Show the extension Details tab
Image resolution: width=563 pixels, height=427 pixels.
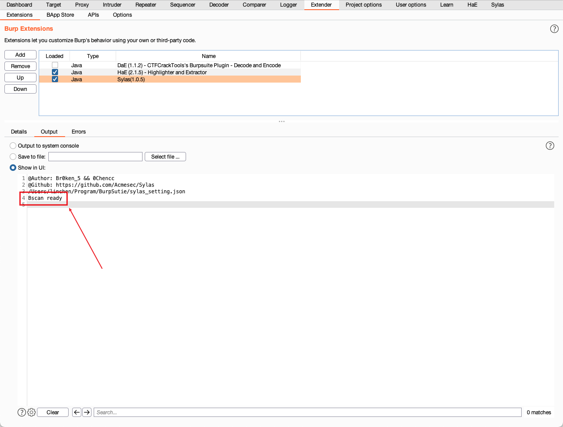19,132
